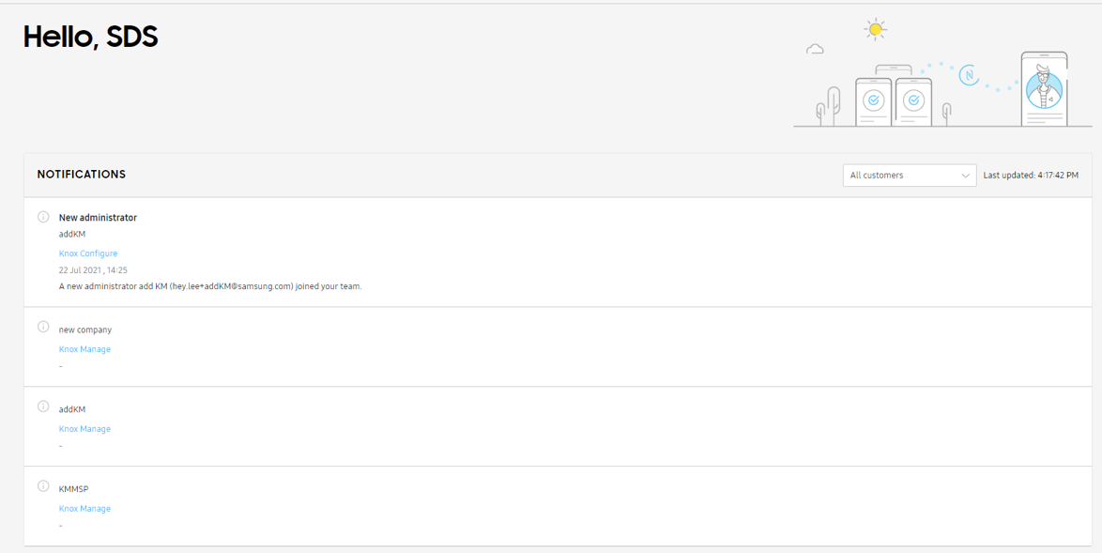Open the Knox Manage link under KMMSP
1102x553 pixels.
pos(84,509)
